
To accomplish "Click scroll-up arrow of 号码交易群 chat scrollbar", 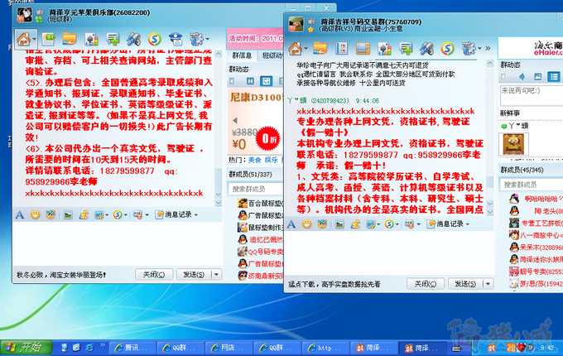I will coord(490,64).
